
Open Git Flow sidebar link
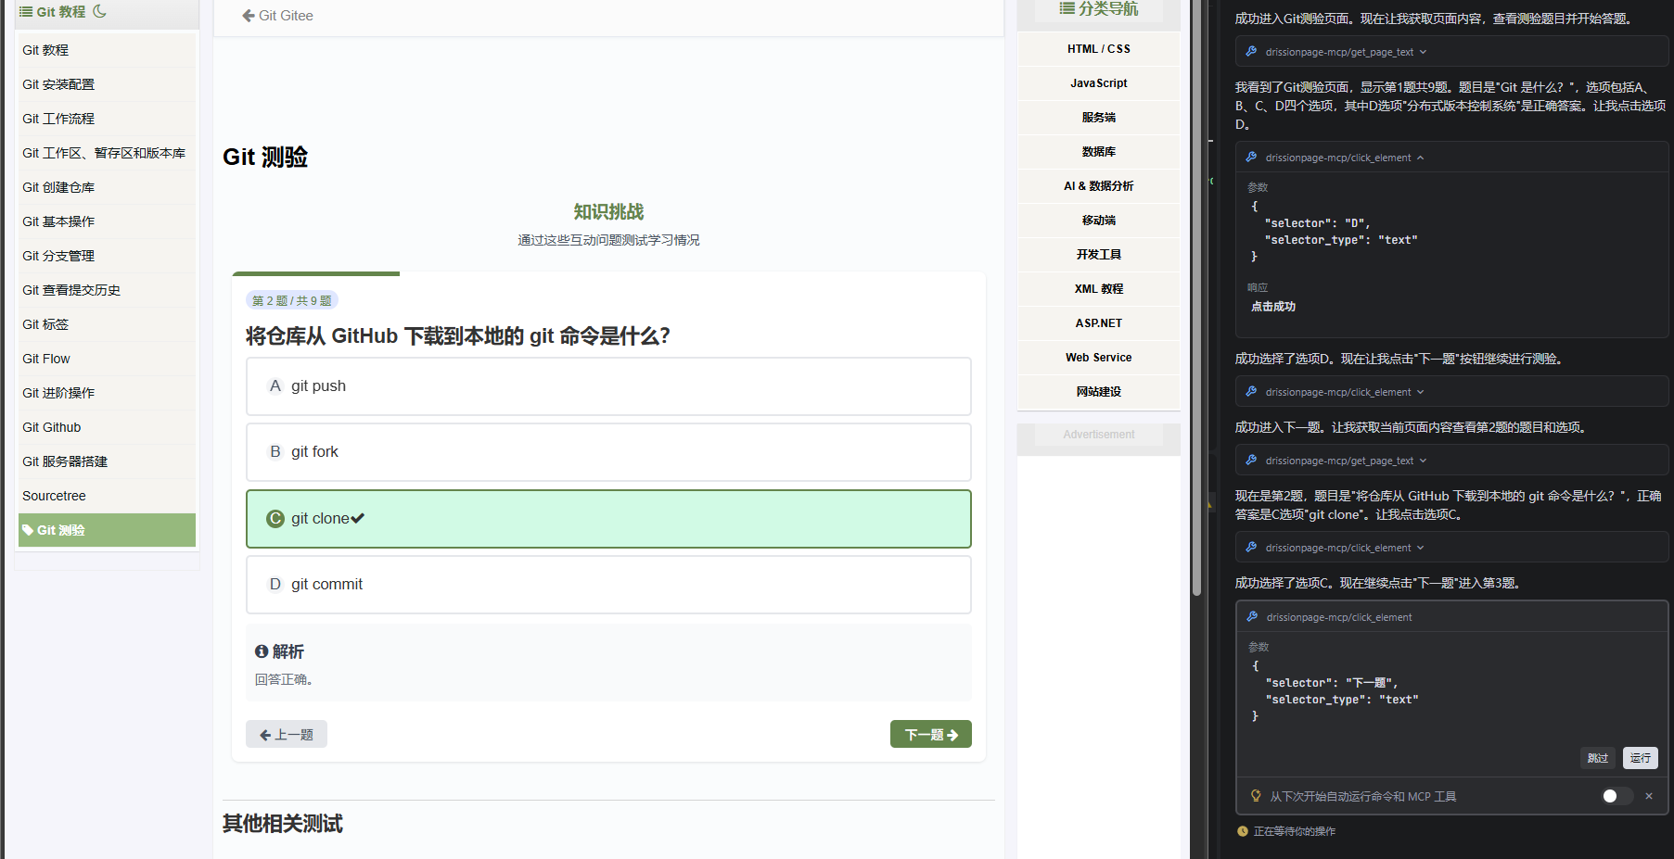point(107,359)
